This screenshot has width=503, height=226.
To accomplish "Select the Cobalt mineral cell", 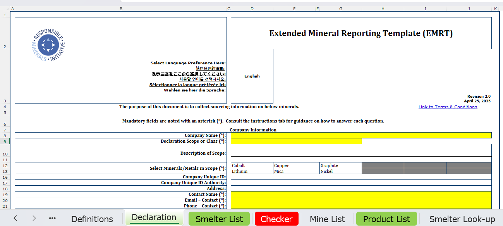I will pyautogui.click(x=252, y=166).
